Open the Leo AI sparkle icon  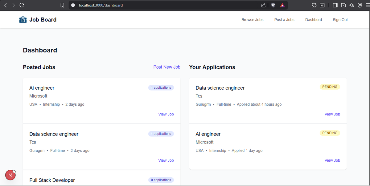tap(351, 5)
